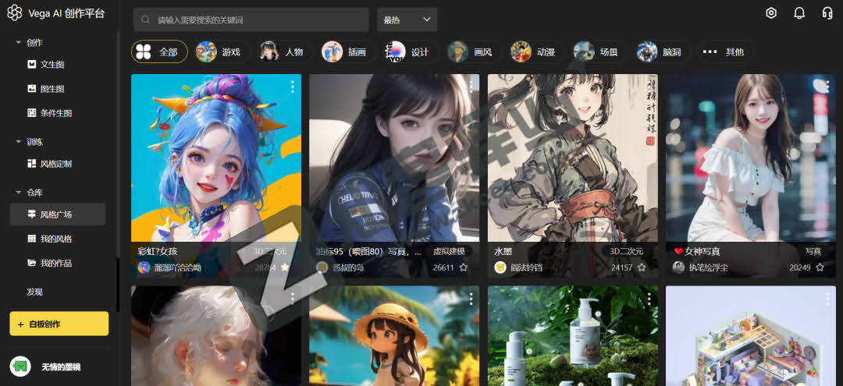Toggle favorite star on 油标95 card
This screenshot has width=843, height=386.
464,267
